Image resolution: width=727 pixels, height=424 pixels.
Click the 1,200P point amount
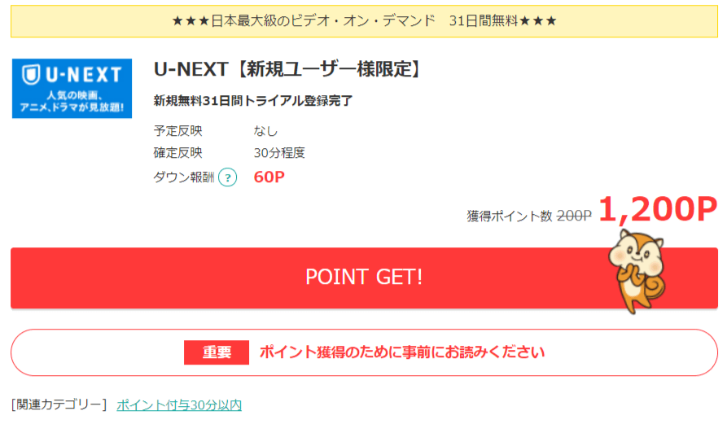click(x=658, y=209)
